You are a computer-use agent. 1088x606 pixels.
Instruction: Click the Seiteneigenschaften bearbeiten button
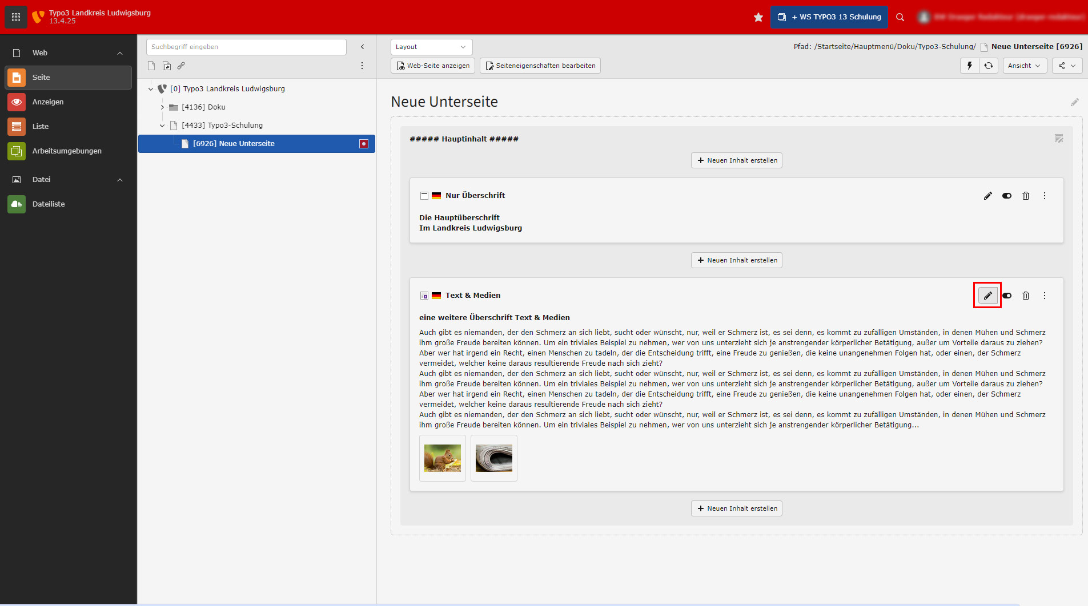[540, 66]
